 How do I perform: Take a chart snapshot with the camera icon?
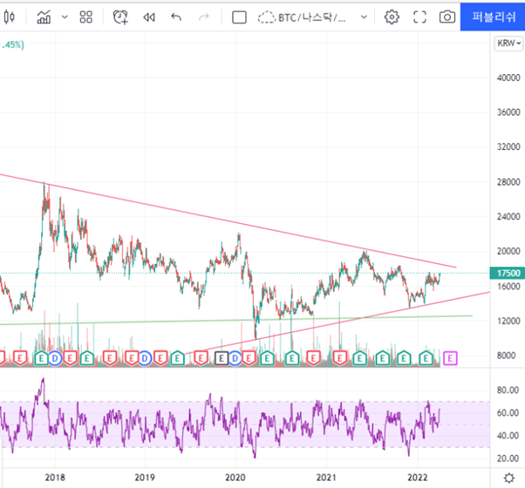coord(447,17)
